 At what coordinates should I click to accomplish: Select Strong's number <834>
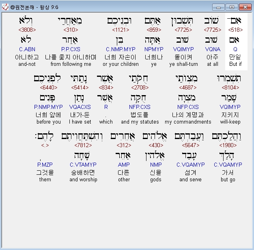(106, 87)
